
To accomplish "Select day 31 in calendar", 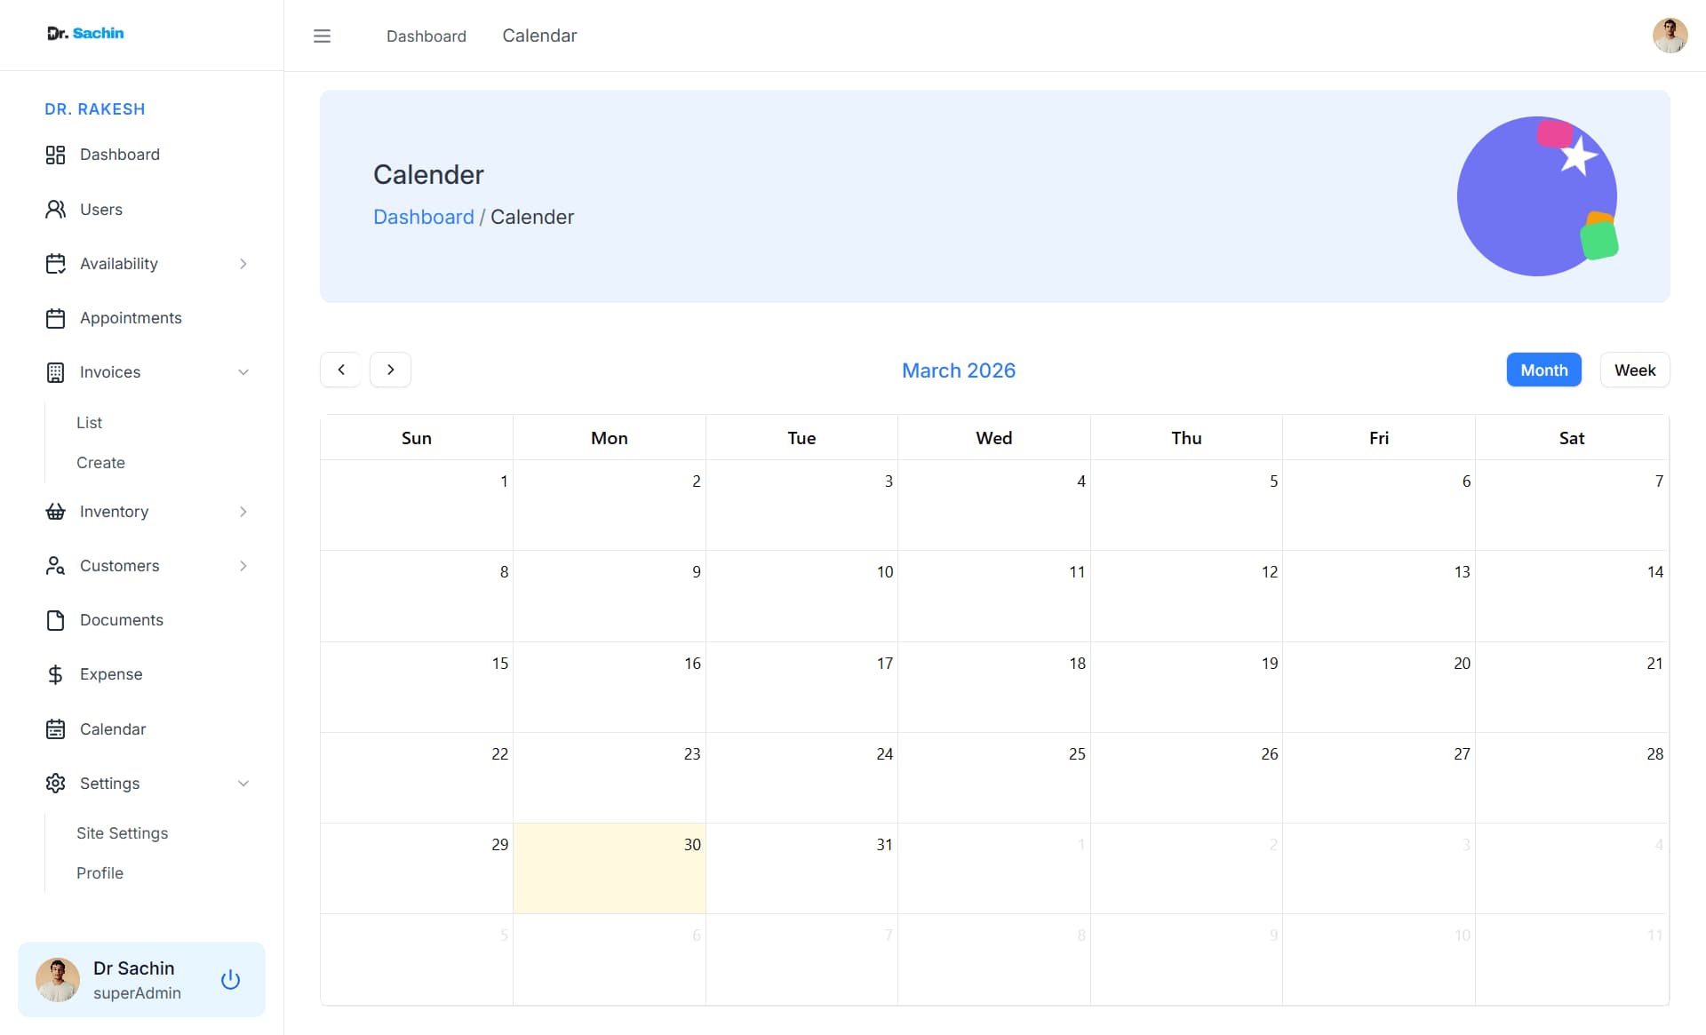I will pyautogui.click(x=801, y=868).
